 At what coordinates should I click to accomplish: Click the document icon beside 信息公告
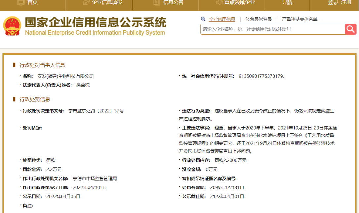click(x=157, y=2)
